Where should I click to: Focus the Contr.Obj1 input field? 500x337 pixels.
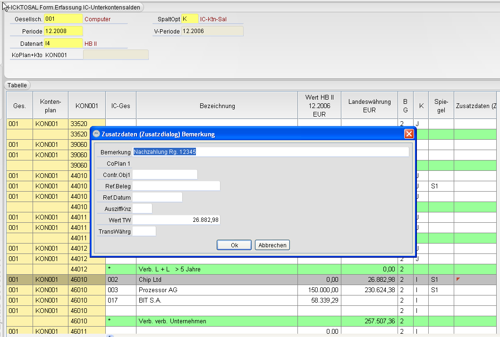[x=165, y=175]
